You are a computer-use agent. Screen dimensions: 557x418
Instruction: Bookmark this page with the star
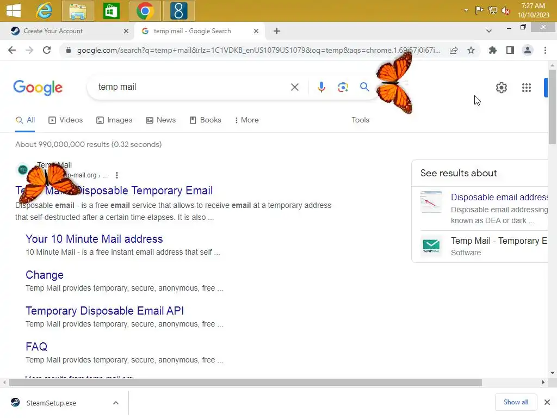(x=471, y=51)
